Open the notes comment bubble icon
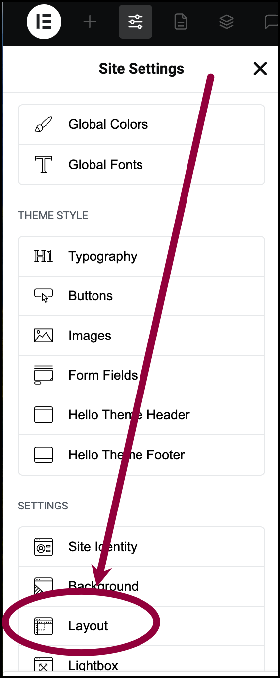Screen dimensions: 280x678 click(271, 22)
